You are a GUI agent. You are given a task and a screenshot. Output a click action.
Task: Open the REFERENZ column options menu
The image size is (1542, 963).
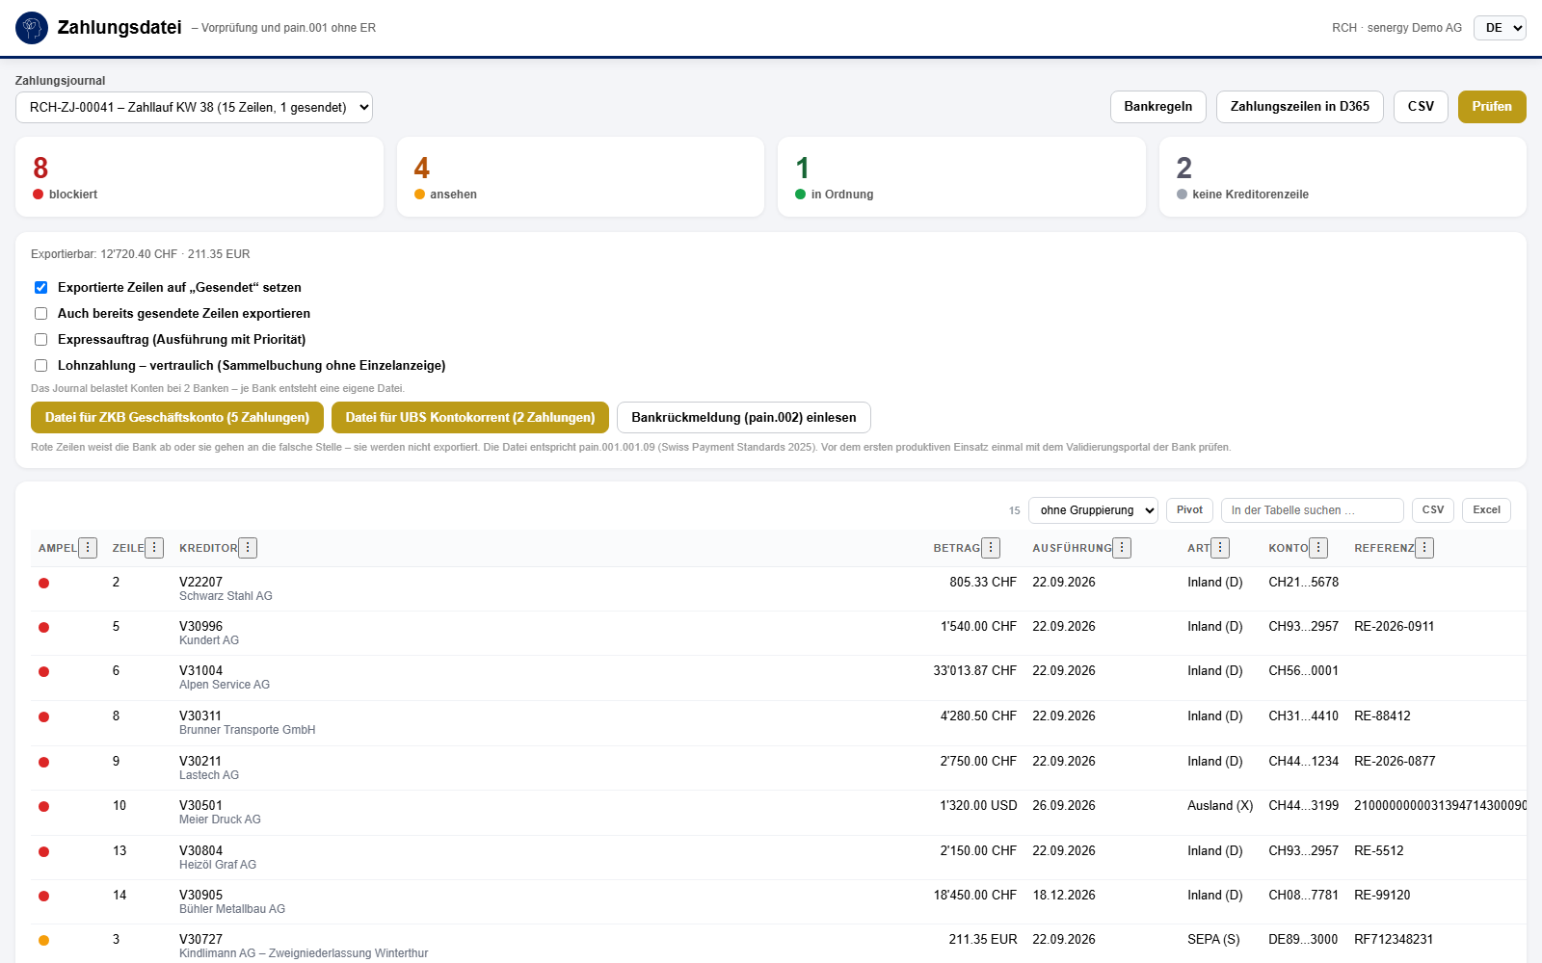click(x=1424, y=548)
